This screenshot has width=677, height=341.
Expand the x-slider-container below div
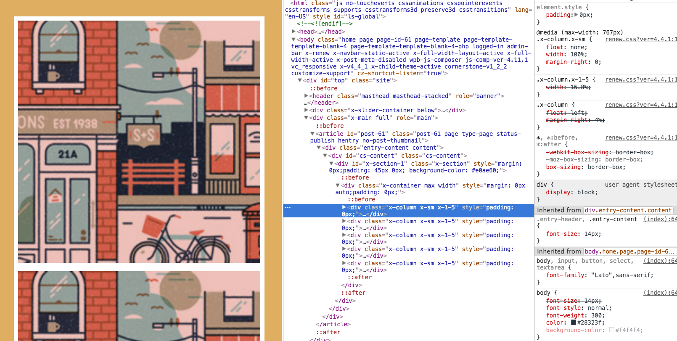[306, 110]
